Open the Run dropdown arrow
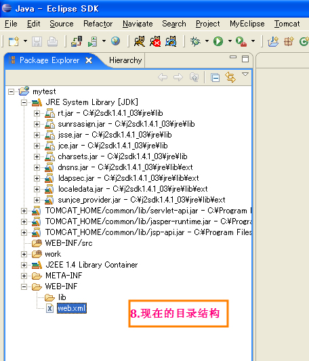Viewport: 309px width, 361px height. coord(230,41)
